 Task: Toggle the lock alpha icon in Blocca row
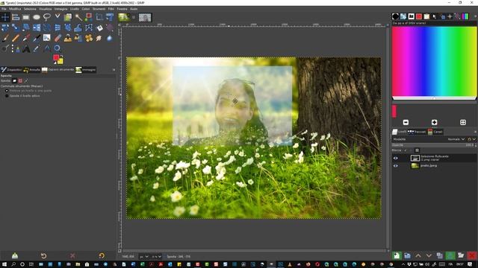click(417, 150)
